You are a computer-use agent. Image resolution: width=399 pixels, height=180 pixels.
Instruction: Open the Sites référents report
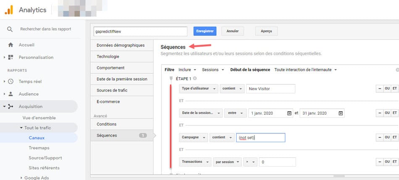(x=44, y=168)
